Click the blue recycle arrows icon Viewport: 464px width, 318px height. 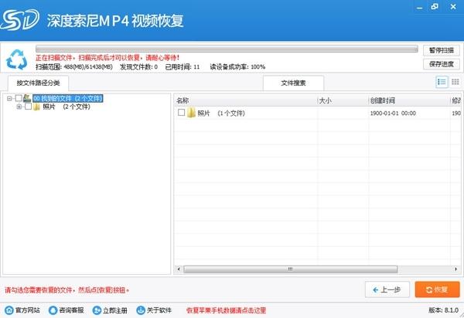[17, 59]
